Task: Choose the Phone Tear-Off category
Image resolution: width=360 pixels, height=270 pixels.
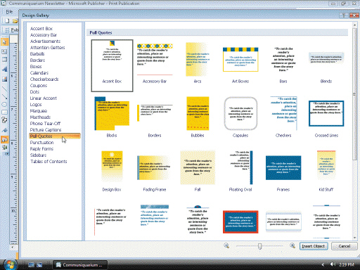Action: [45, 124]
